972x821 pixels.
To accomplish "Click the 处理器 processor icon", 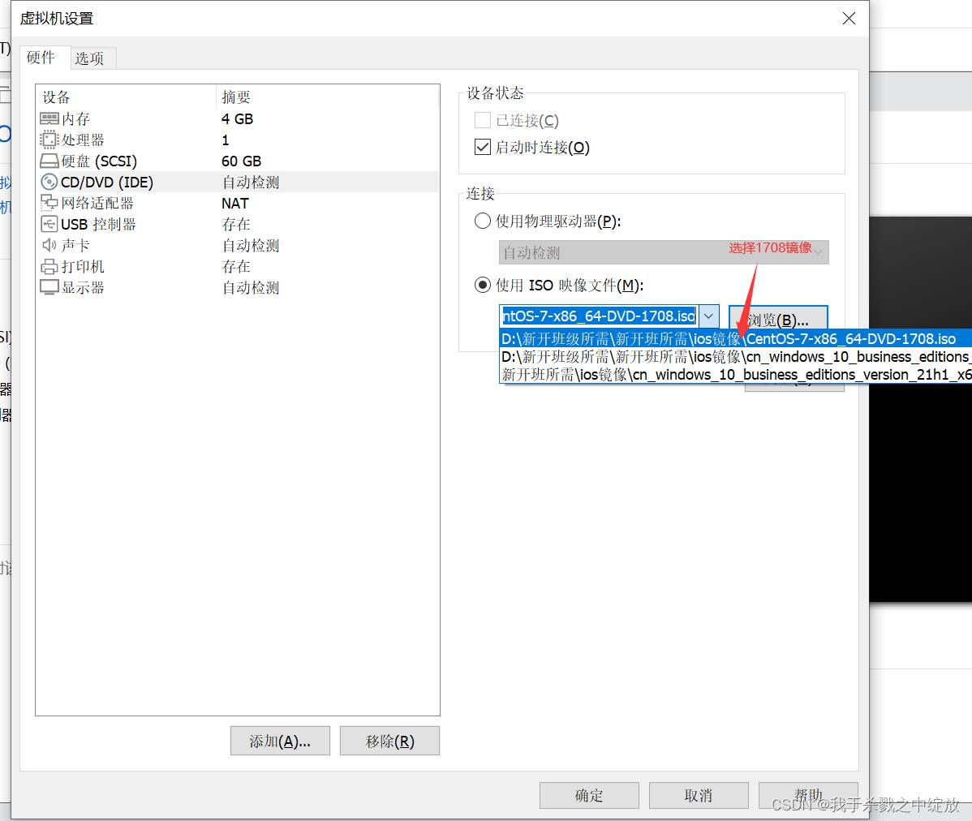I will (49, 140).
